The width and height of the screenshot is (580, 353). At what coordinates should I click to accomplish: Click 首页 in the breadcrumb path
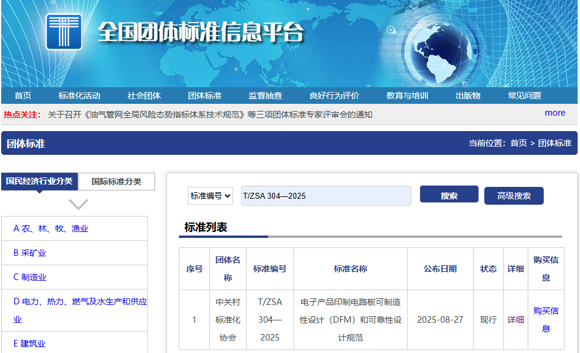click(518, 143)
